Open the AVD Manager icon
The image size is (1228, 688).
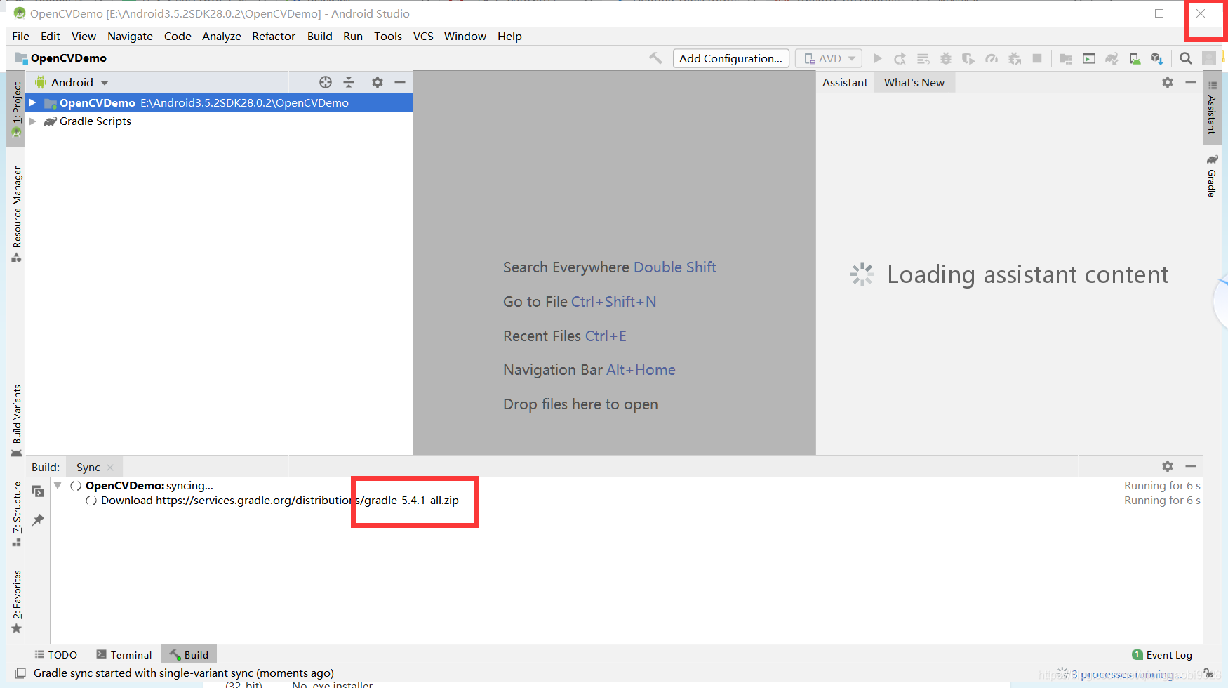[x=1135, y=58]
